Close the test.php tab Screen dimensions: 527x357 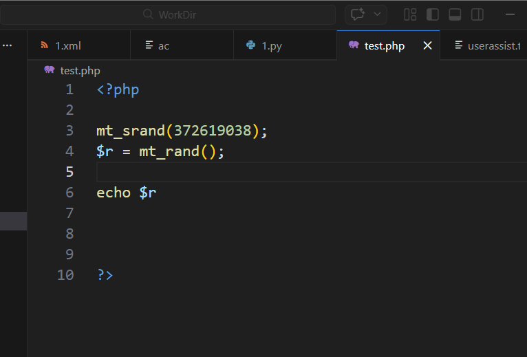[427, 46]
